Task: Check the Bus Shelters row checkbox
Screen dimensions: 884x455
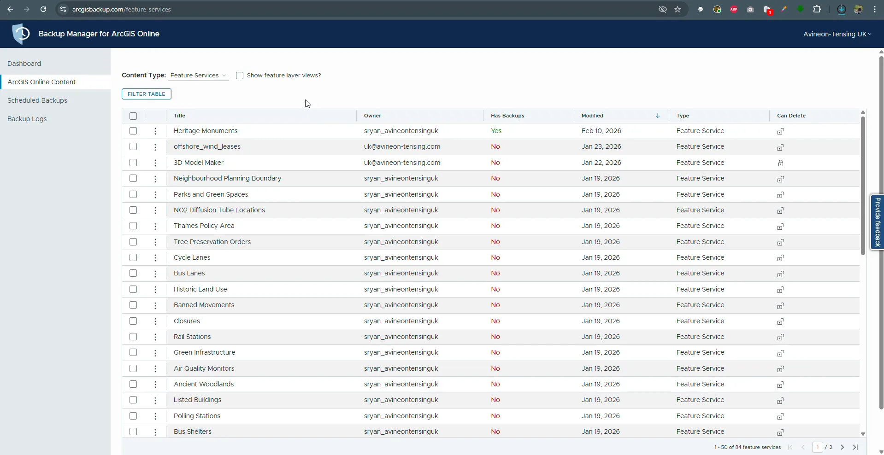Action: [133, 432]
